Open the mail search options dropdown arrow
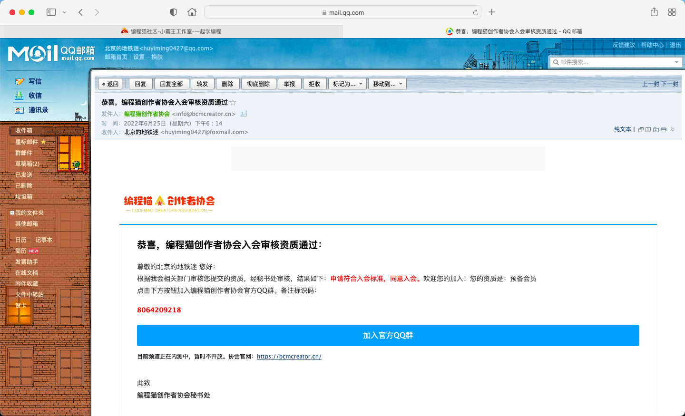Image resolution: width=685 pixels, height=416 pixels. pos(676,62)
